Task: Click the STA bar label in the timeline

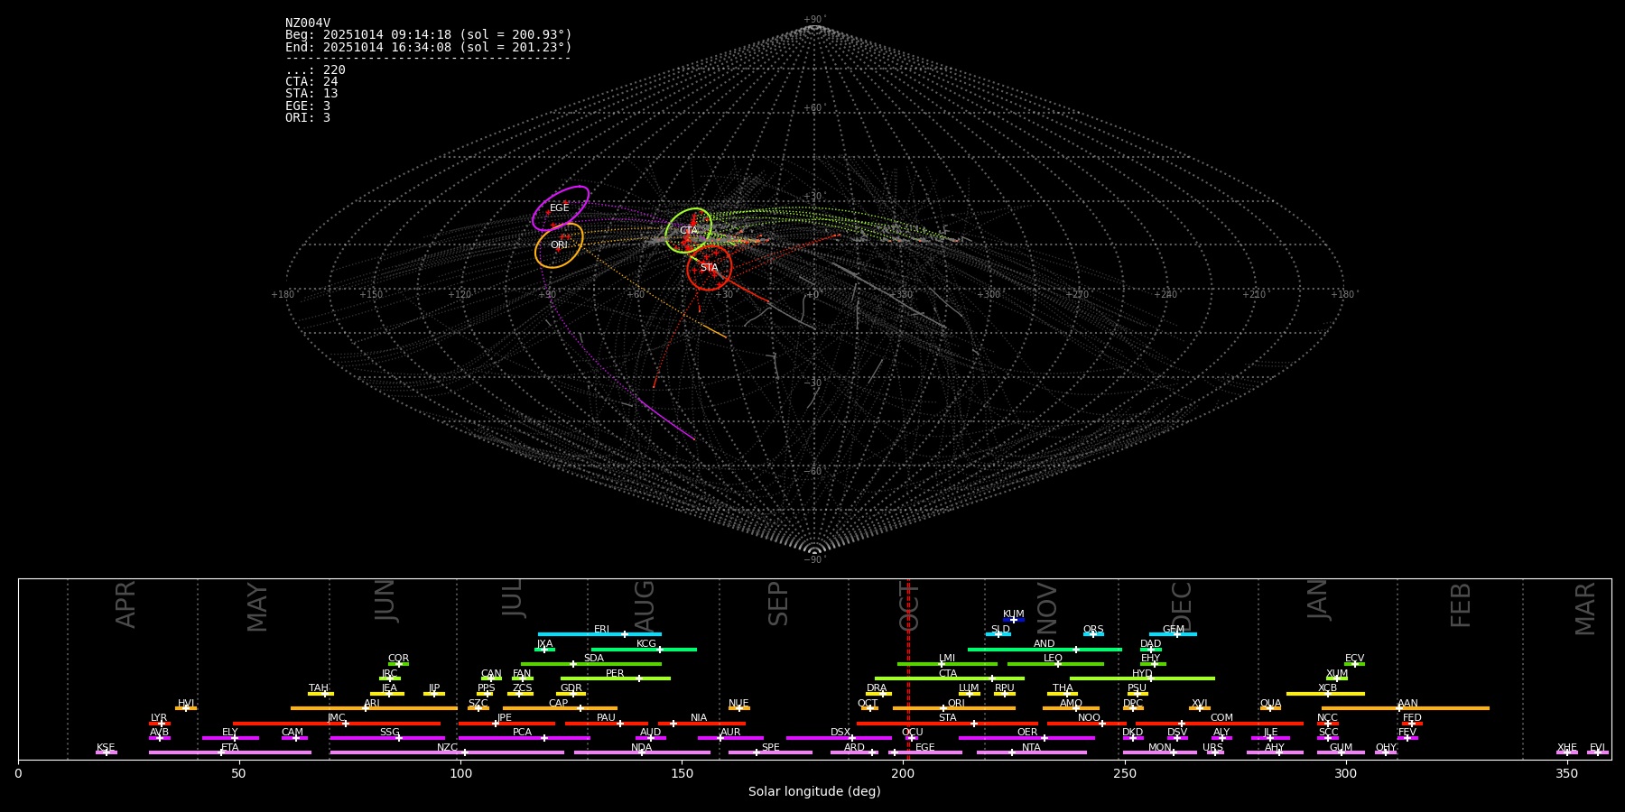Action: tap(947, 718)
